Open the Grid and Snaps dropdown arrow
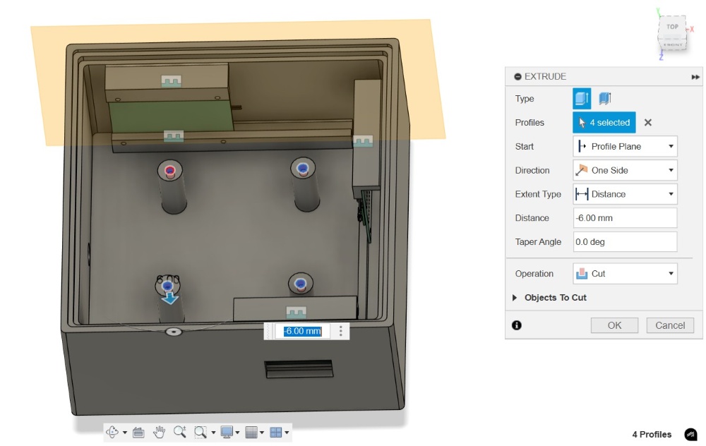 pyautogui.click(x=262, y=433)
